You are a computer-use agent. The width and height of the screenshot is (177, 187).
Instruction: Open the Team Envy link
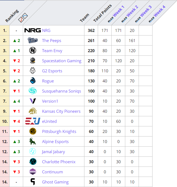(x=52, y=51)
